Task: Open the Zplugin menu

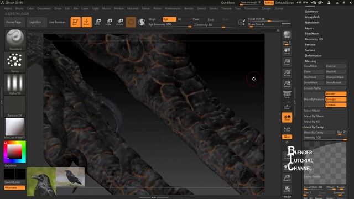Action: (266, 9)
